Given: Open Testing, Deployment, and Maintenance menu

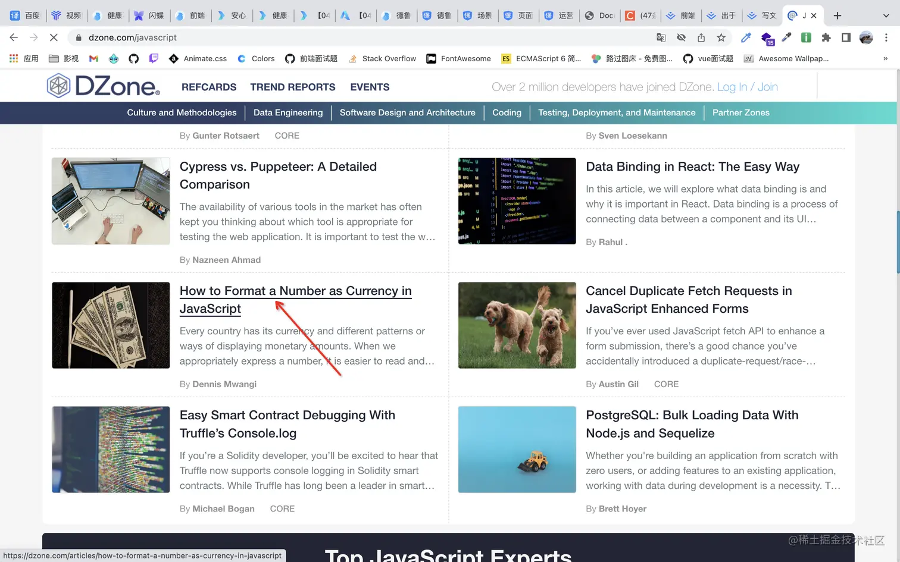Looking at the screenshot, I should [x=617, y=112].
